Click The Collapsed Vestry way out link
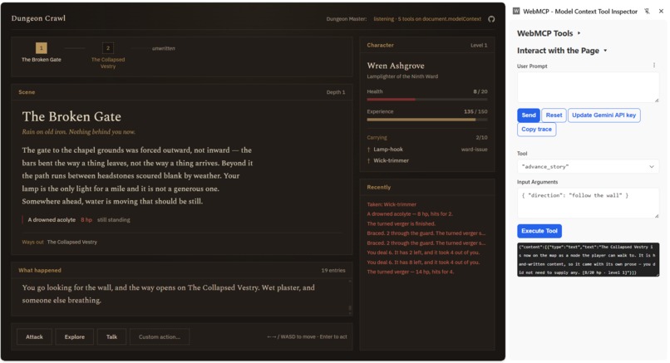670x363 pixels. pyautogui.click(x=72, y=243)
